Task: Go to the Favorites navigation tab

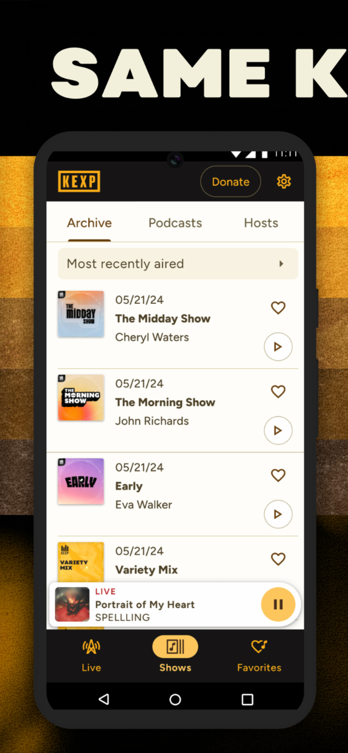Action: point(259,656)
